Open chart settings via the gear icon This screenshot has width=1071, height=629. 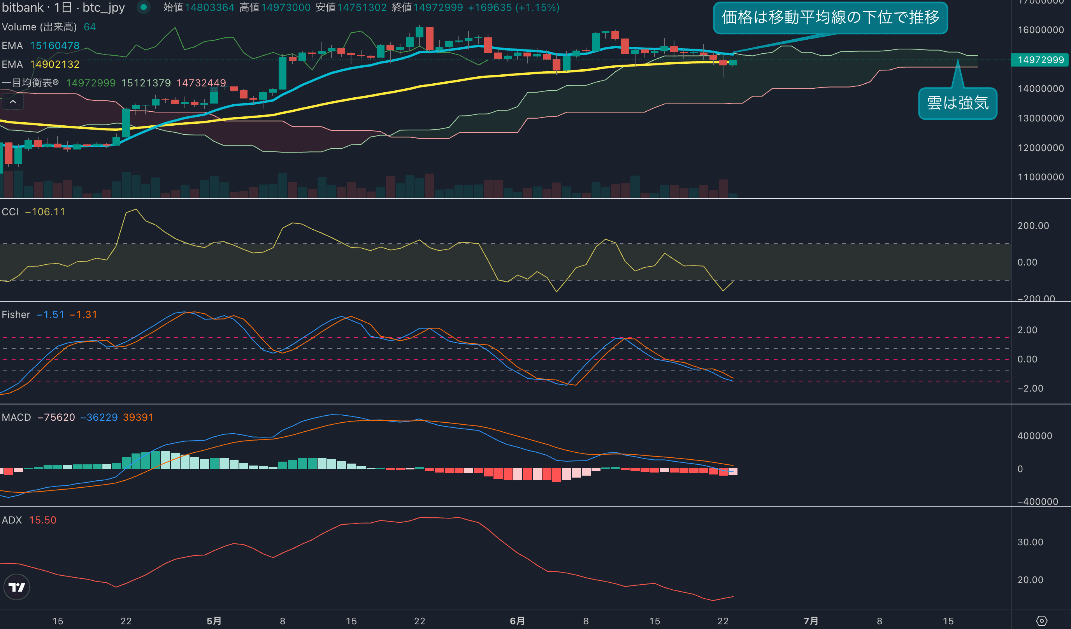(1041, 620)
